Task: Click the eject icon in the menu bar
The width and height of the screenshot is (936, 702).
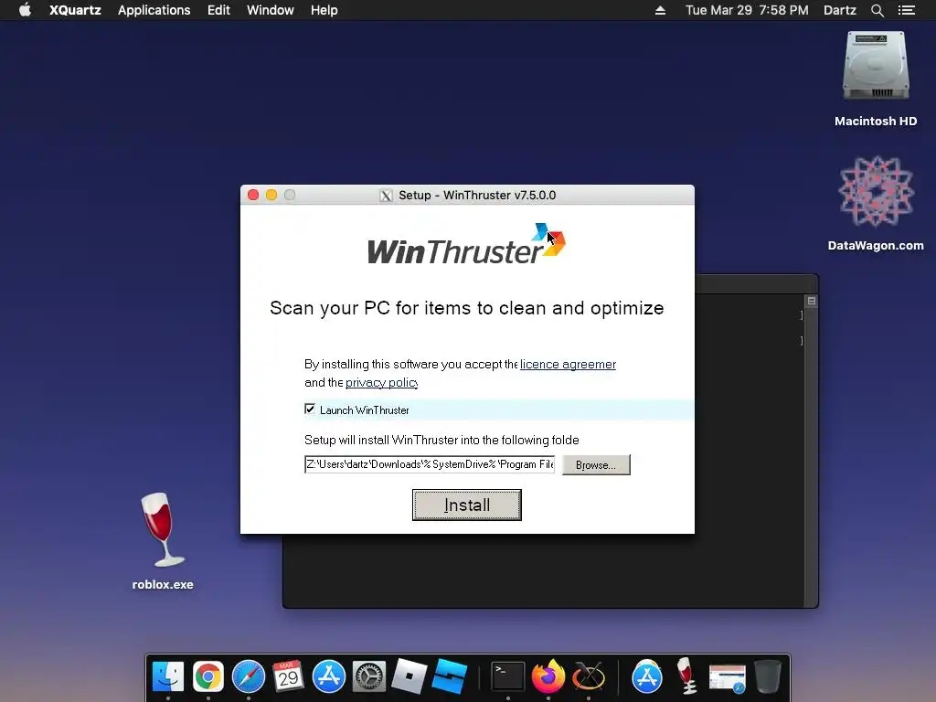Action: (660, 10)
